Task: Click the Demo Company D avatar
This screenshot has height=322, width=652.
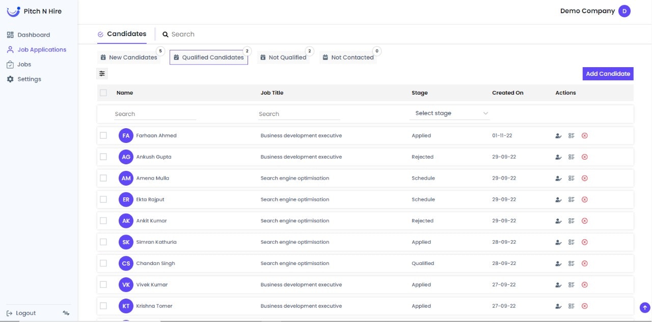Action: click(624, 11)
